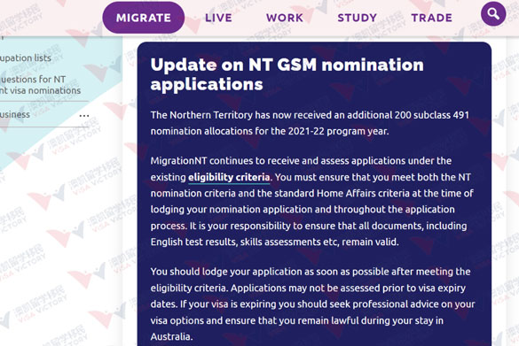Viewport: 519px width, 346px height.
Task: Click the You should lodge your application line
Action: click(x=311, y=272)
